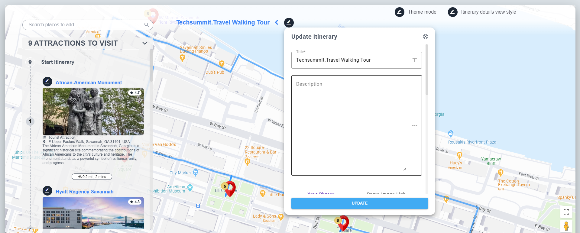The height and width of the screenshot is (233, 580).
Task: Click the Search places to add field
Action: click(88, 25)
